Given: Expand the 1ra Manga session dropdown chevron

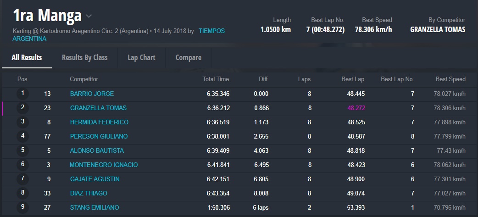Looking at the screenshot, I should coord(89,17).
